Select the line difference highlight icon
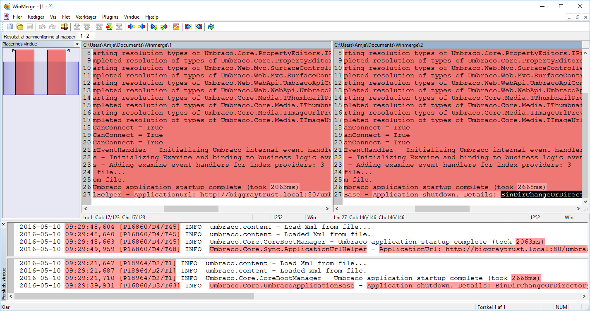590x311 pixels. [64, 27]
